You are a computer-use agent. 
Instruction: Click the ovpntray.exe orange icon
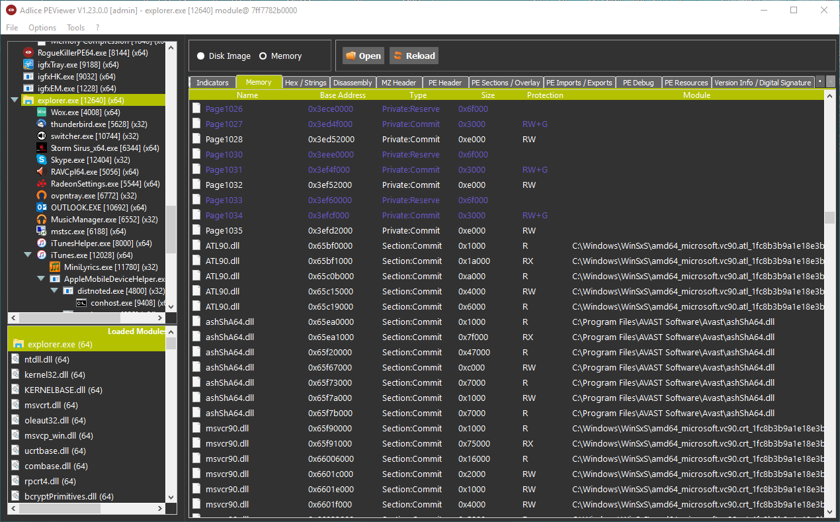(x=42, y=196)
